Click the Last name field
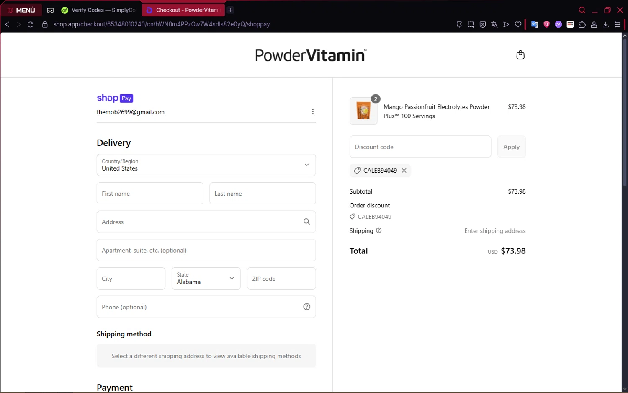The image size is (628, 393). click(263, 193)
